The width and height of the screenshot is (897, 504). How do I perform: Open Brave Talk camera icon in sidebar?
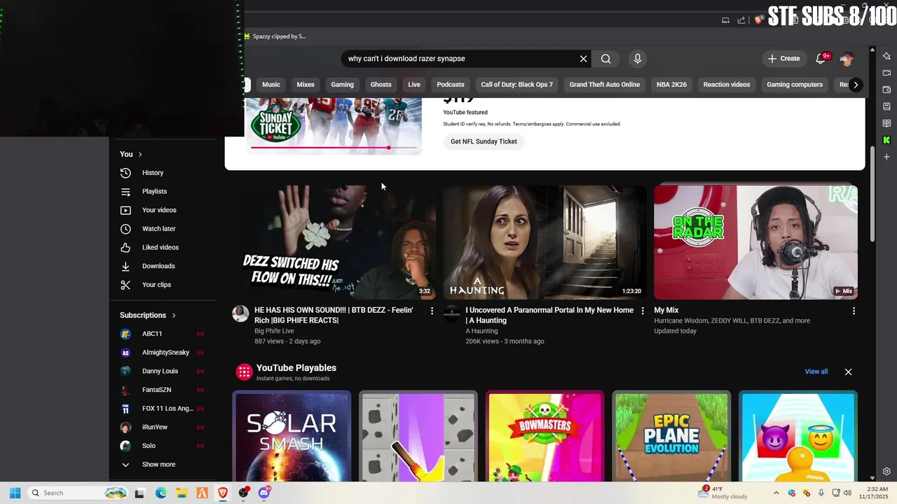[x=886, y=73]
